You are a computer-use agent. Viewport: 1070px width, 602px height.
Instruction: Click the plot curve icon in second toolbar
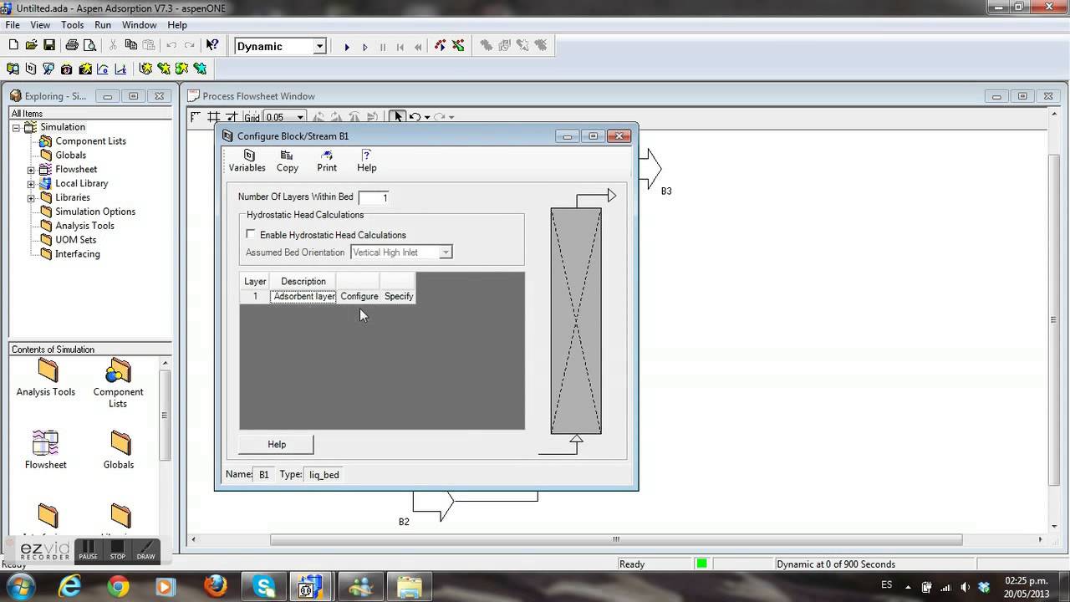[102, 69]
